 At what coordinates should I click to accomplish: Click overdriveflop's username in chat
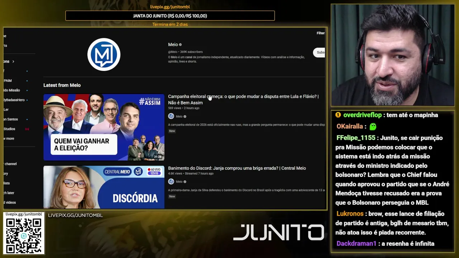tap(363, 115)
